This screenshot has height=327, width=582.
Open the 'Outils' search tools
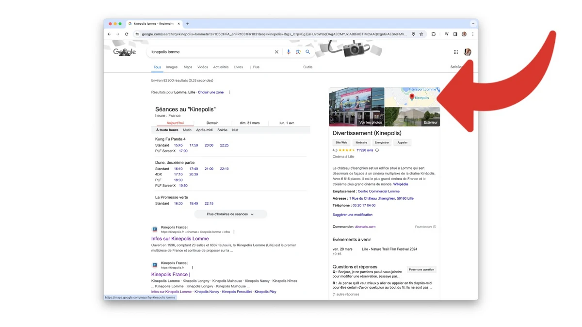coord(308,67)
